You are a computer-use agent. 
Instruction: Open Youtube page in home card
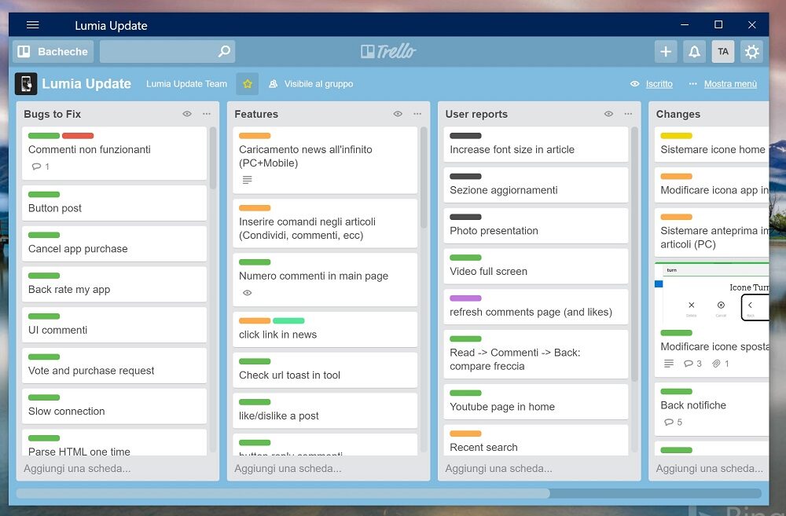click(x=536, y=401)
